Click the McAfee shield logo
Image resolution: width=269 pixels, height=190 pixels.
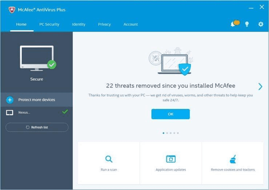point(7,9)
